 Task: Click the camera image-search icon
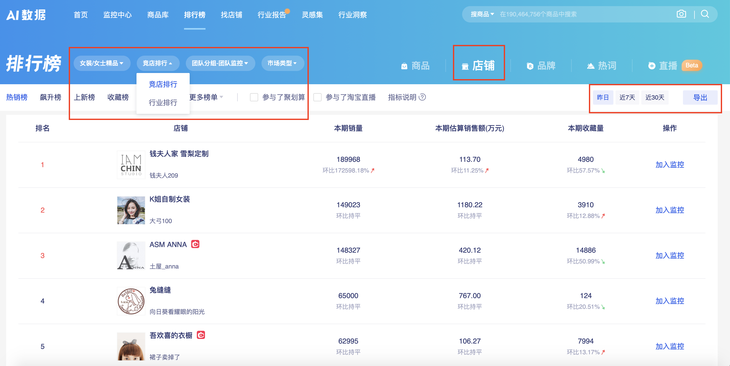(681, 14)
